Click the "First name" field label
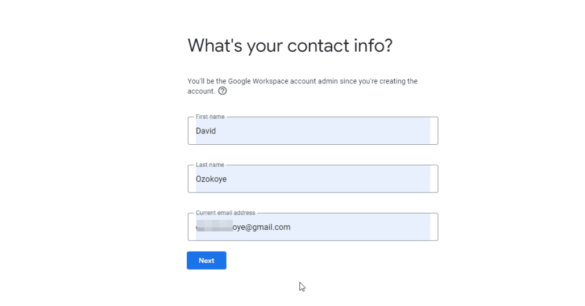Viewport: 585px width, 306px height. pos(210,116)
